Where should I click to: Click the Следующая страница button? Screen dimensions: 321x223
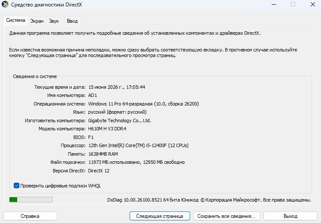pyautogui.click(x=160, y=216)
